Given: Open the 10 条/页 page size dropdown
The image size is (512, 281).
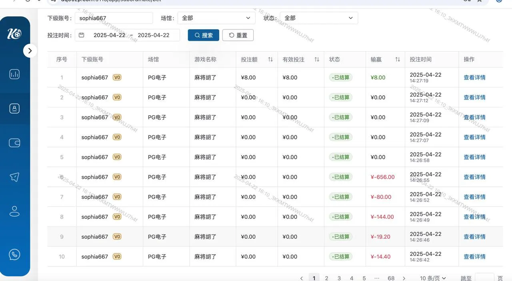Looking at the screenshot, I should click(x=432, y=278).
